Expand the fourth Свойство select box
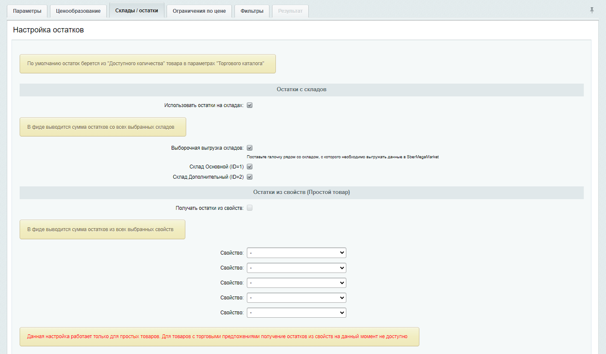This screenshot has height=354, width=606. (296, 298)
